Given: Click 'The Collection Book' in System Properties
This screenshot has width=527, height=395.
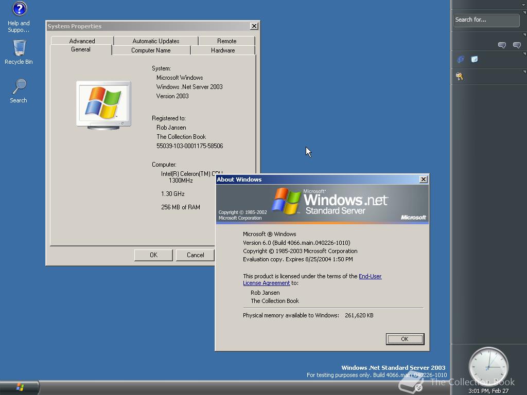Looking at the screenshot, I should [x=181, y=137].
